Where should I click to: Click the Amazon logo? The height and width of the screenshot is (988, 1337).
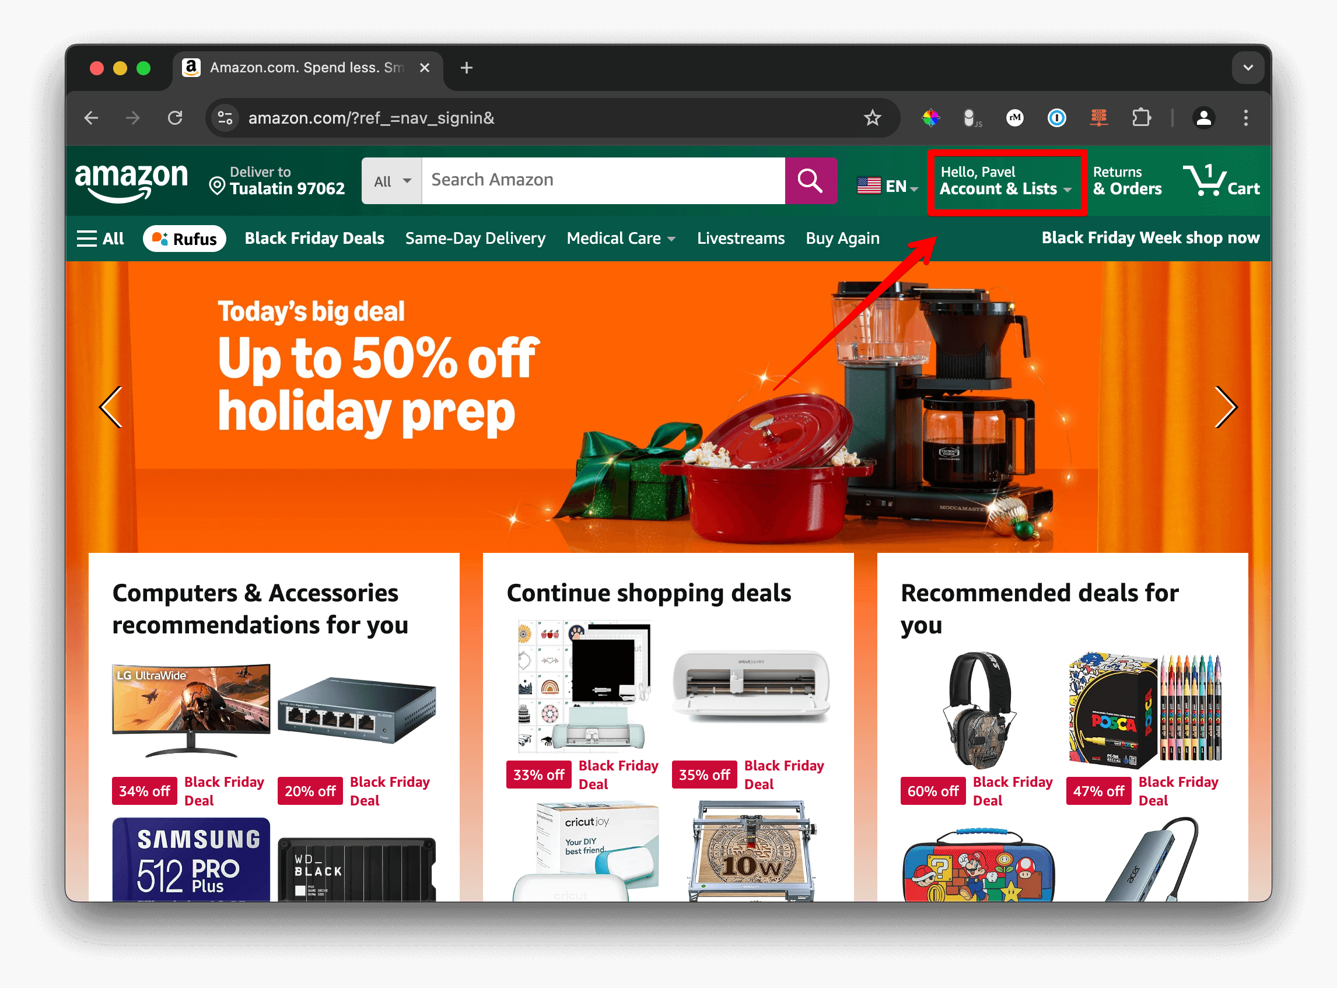click(131, 182)
